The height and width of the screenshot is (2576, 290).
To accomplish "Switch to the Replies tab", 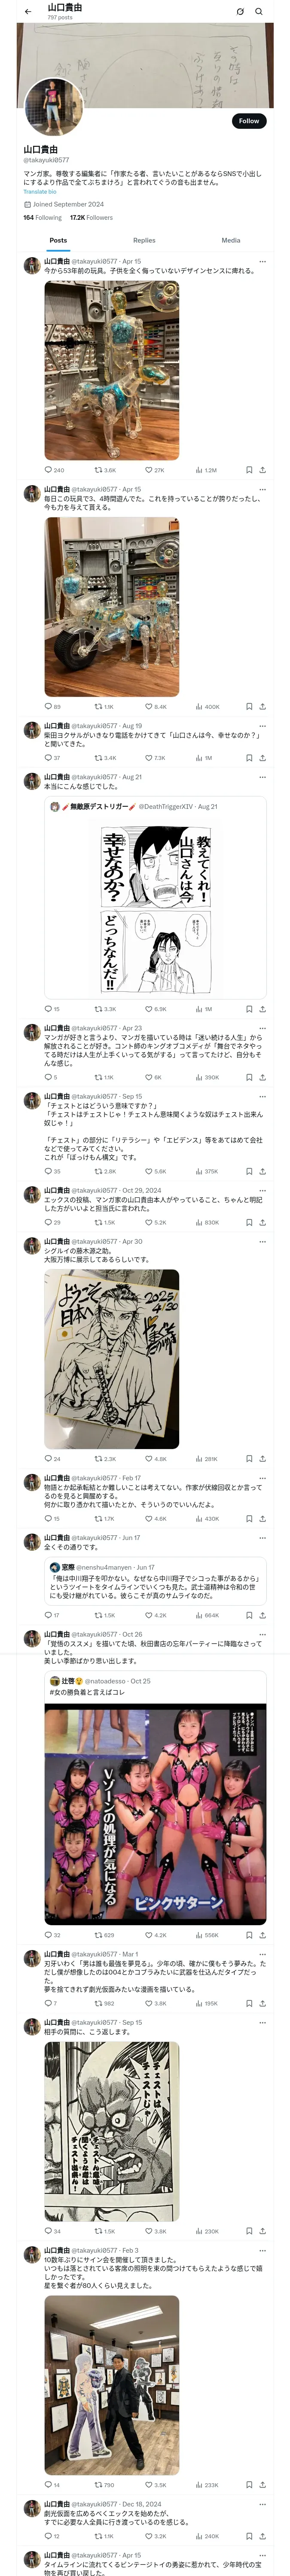I will [x=144, y=240].
